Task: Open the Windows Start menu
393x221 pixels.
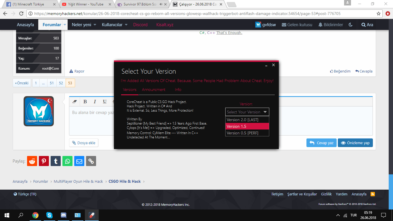Action: pos(7,215)
